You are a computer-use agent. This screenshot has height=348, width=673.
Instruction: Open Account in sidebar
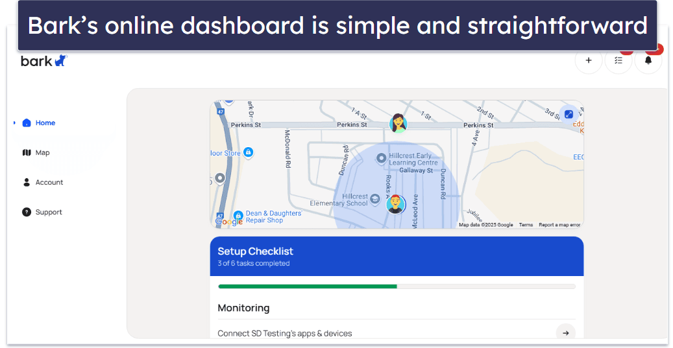pyautogui.click(x=42, y=182)
